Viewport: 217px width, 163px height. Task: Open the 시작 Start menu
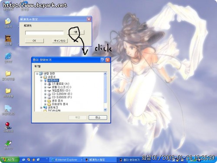coord(10,160)
